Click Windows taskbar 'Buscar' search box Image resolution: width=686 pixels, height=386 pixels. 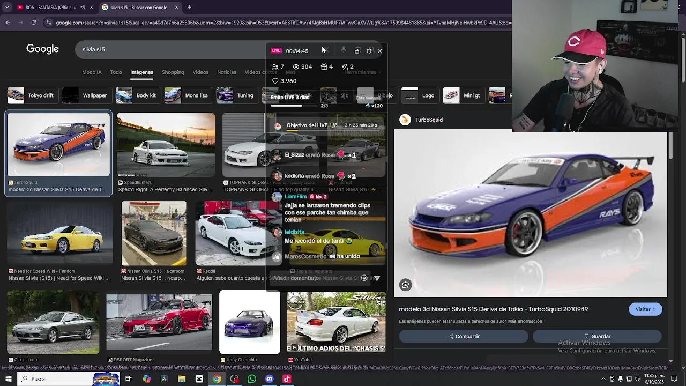tap(69, 379)
